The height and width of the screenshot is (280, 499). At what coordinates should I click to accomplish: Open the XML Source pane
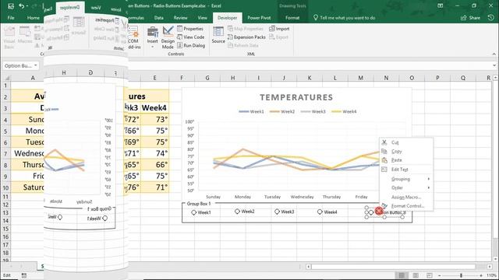click(x=218, y=35)
